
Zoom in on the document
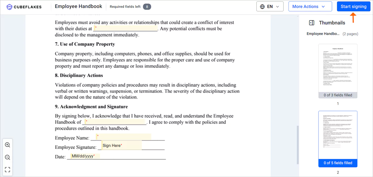(x=8, y=145)
